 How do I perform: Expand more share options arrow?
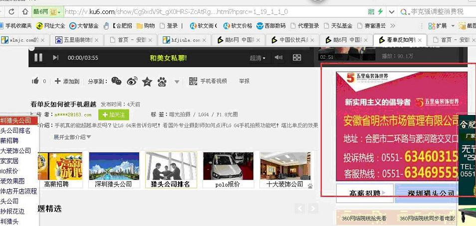(177, 82)
